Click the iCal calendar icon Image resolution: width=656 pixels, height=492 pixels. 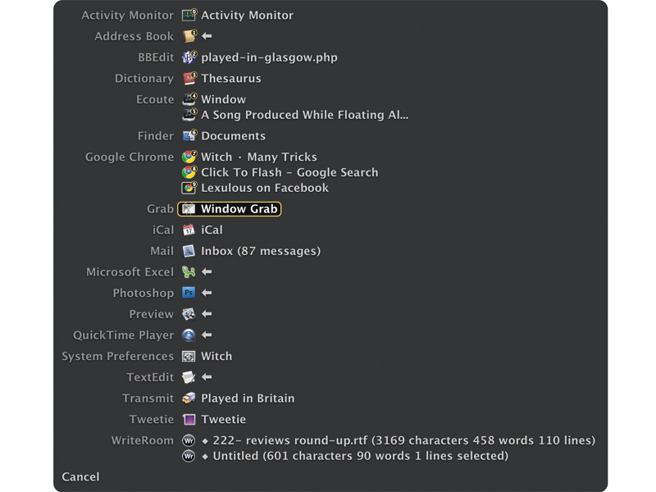(x=189, y=230)
